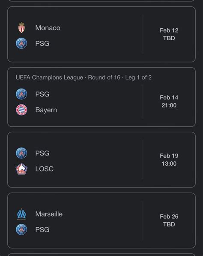Click PSG logo in Marseille match card
This screenshot has height=256, width=203.
pyautogui.click(x=21, y=229)
